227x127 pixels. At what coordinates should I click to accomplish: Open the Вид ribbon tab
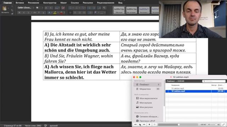(120, 3)
